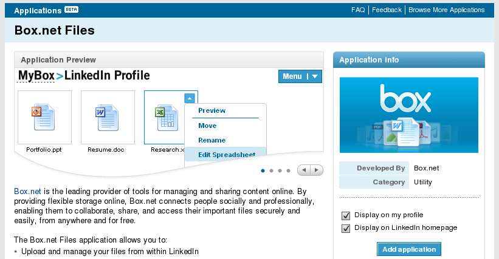Select the first carousel page dot
The width and height of the screenshot is (499, 259).
[263, 170]
